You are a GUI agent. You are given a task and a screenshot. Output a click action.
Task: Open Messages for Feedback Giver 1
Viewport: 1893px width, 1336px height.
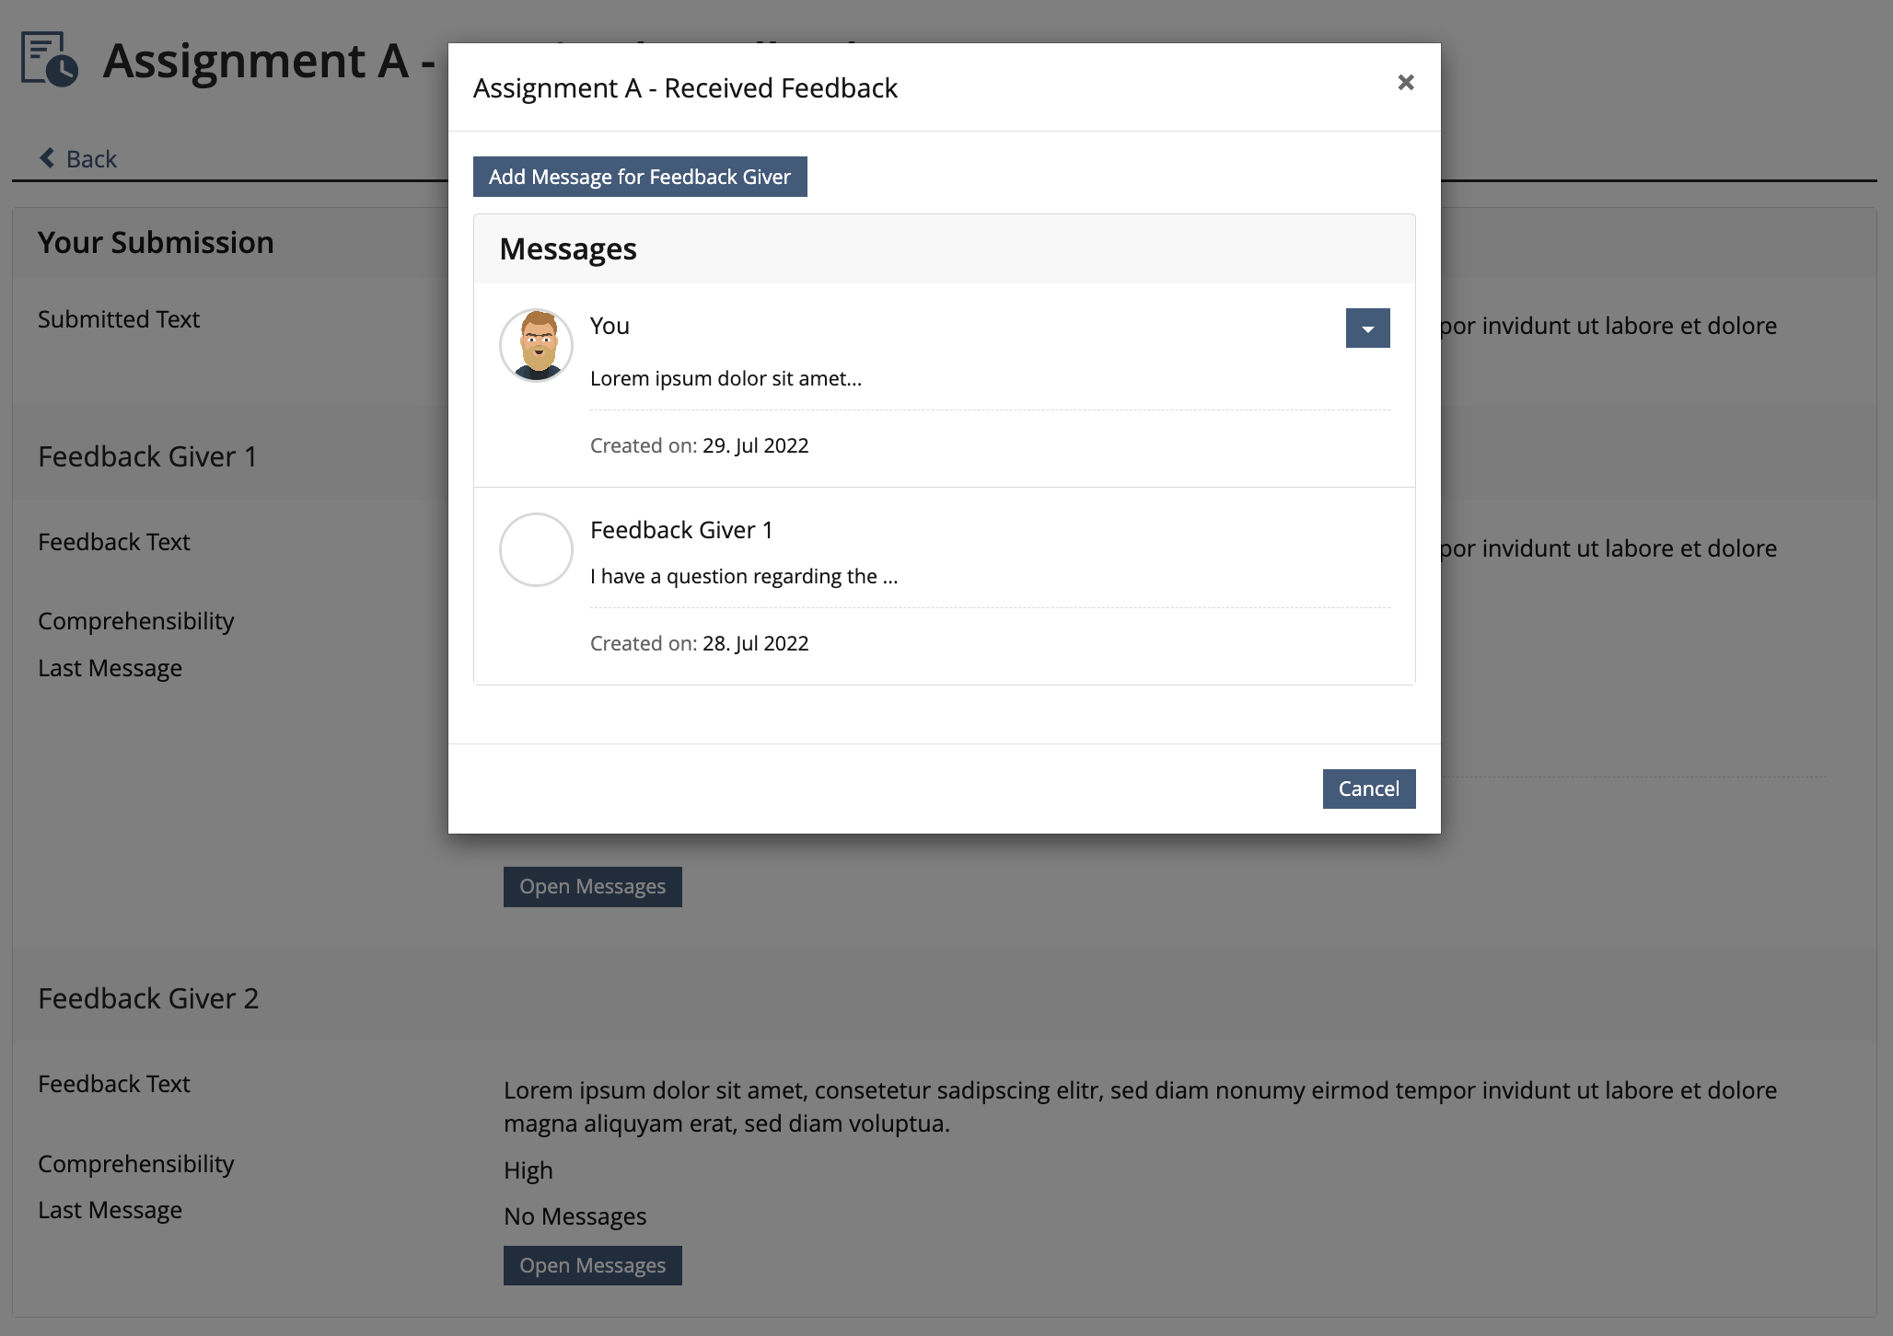click(x=592, y=887)
